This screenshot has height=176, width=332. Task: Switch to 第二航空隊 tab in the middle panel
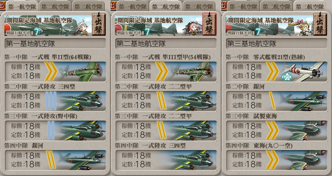click(x=166, y=6)
